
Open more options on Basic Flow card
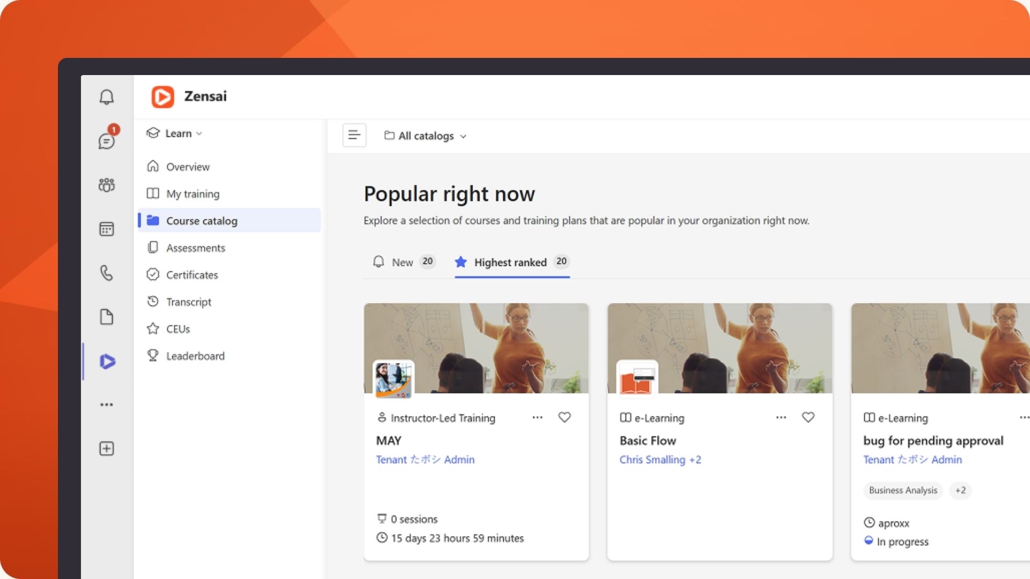click(x=781, y=417)
